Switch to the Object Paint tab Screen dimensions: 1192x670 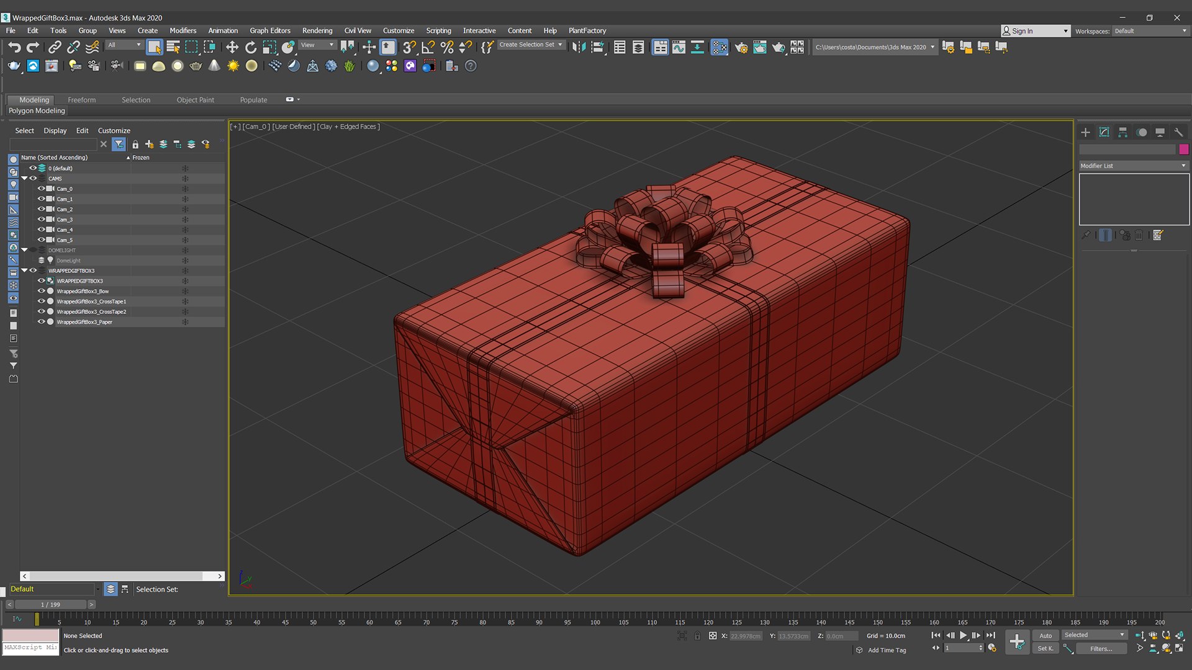(195, 100)
